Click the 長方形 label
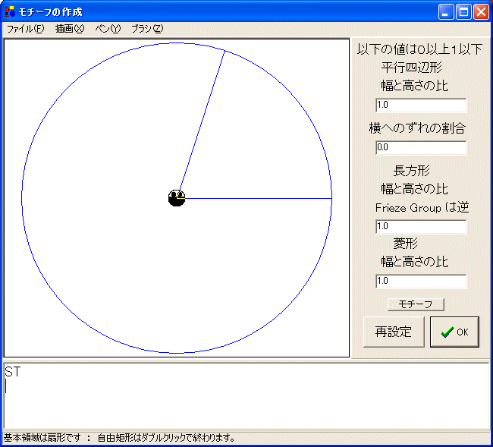 (412, 171)
